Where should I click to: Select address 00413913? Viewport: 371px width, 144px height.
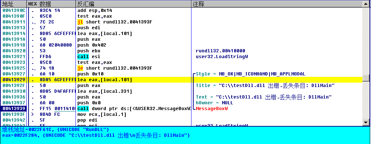(x=14, y=28)
